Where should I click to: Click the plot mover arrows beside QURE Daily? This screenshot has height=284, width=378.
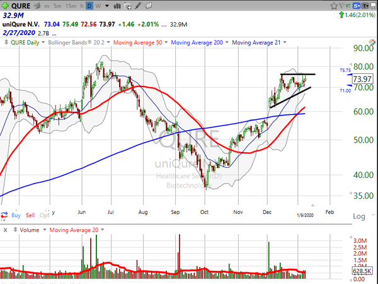tap(6, 42)
